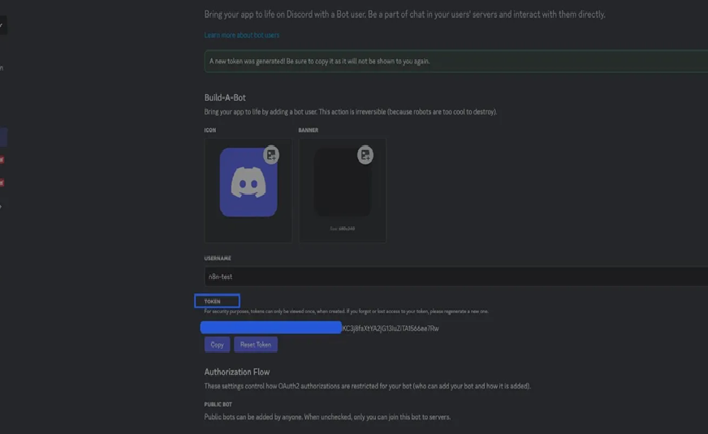This screenshot has height=434, width=708.
Task: Click the Copy token button
Action: tap(217, 345)
